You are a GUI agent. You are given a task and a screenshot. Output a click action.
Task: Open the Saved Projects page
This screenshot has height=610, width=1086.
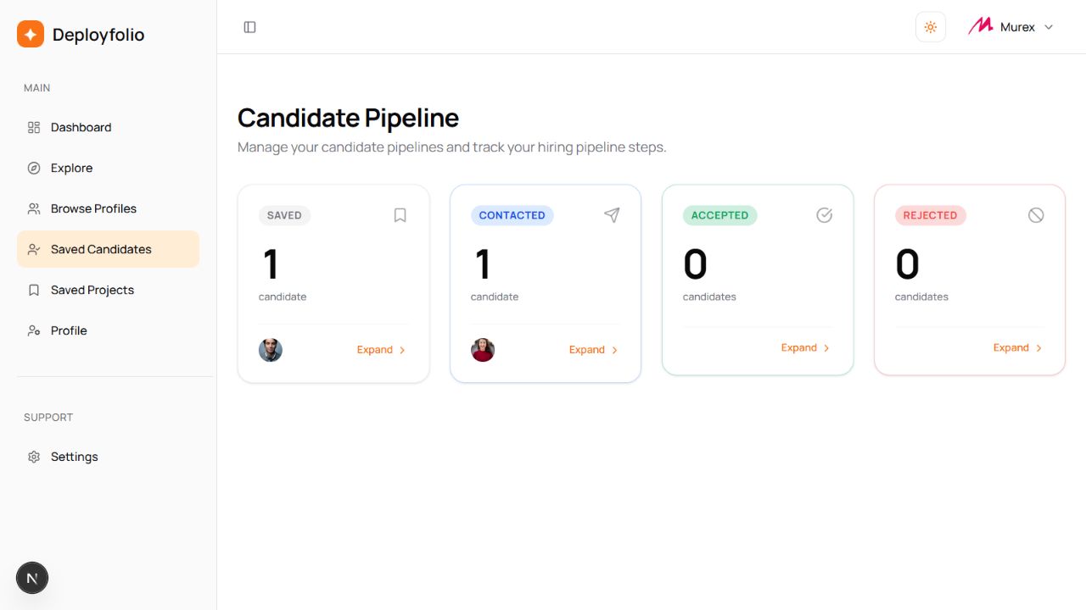pyautogui.click(x=108, y=290)
